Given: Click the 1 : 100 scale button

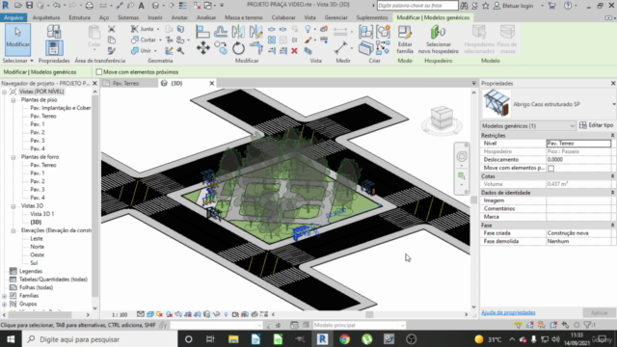Looking at the screenshot, I should point(120,315).
